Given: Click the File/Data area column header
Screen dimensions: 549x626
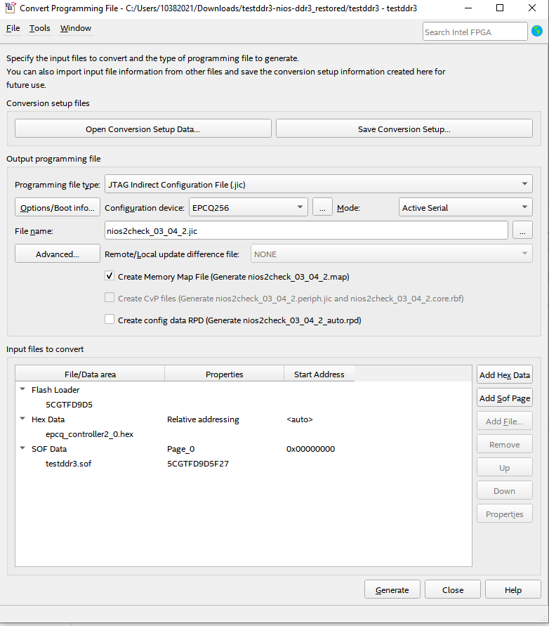Looking at the screenshot, I should click(x=90, y=374).
